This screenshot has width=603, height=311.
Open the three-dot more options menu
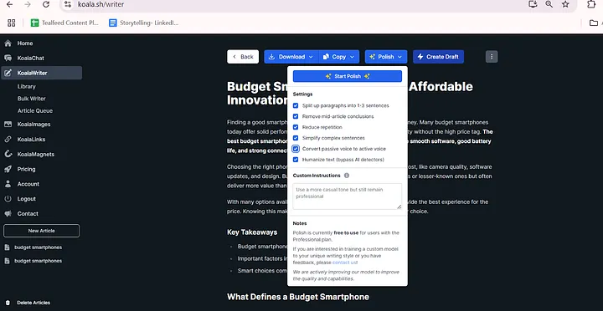point(492,57)
